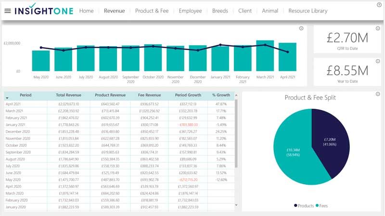Image resolution: width=385 pixels, height=216 pixels.
Task: Click table scrollbar up arrow
Action: (x=236, y=95)
